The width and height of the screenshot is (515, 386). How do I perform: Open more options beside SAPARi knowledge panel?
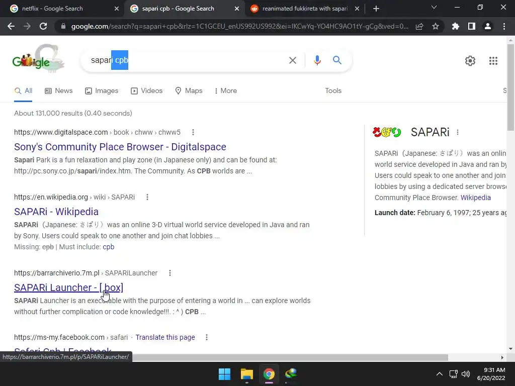(458, 132)
